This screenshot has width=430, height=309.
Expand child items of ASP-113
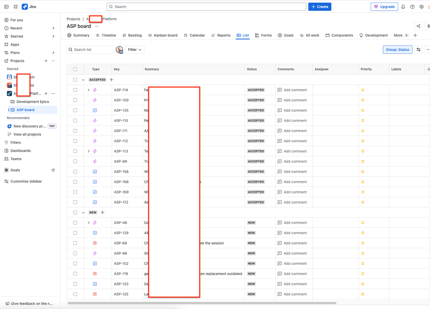[89, 151]
